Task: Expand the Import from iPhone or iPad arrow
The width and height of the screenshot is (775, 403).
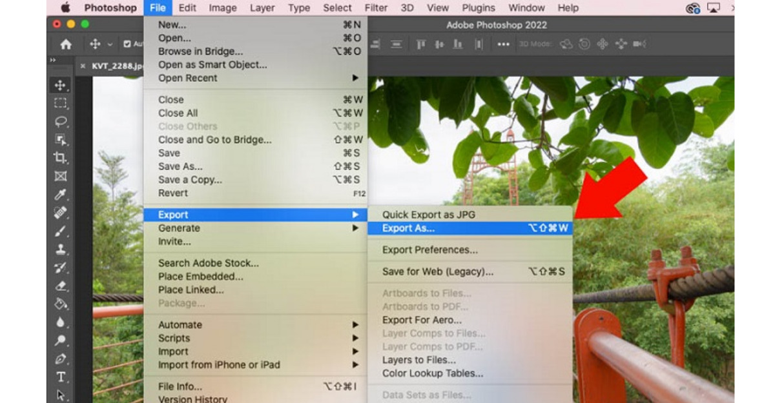Action: coord(355,365)
